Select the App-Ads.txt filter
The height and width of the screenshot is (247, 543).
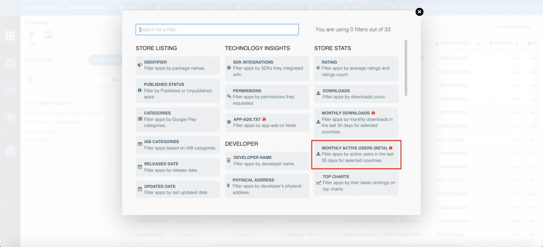266,122
